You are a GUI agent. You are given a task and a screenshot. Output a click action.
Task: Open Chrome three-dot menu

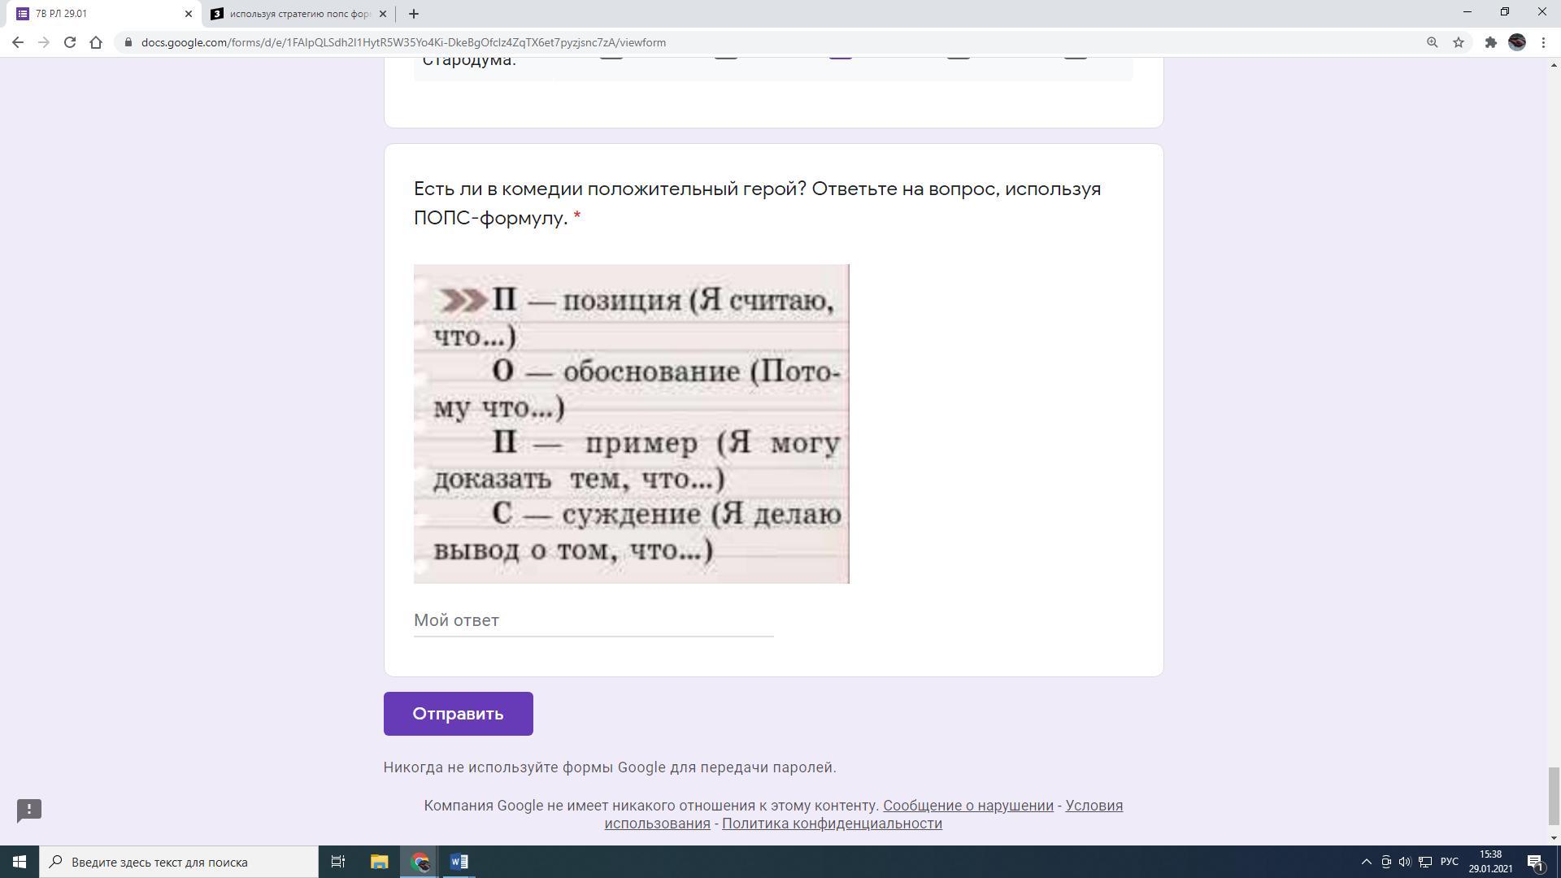(1543, 42)
